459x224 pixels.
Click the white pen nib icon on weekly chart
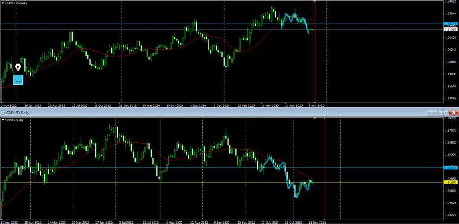pyautogui.click(x=18, y=67)
